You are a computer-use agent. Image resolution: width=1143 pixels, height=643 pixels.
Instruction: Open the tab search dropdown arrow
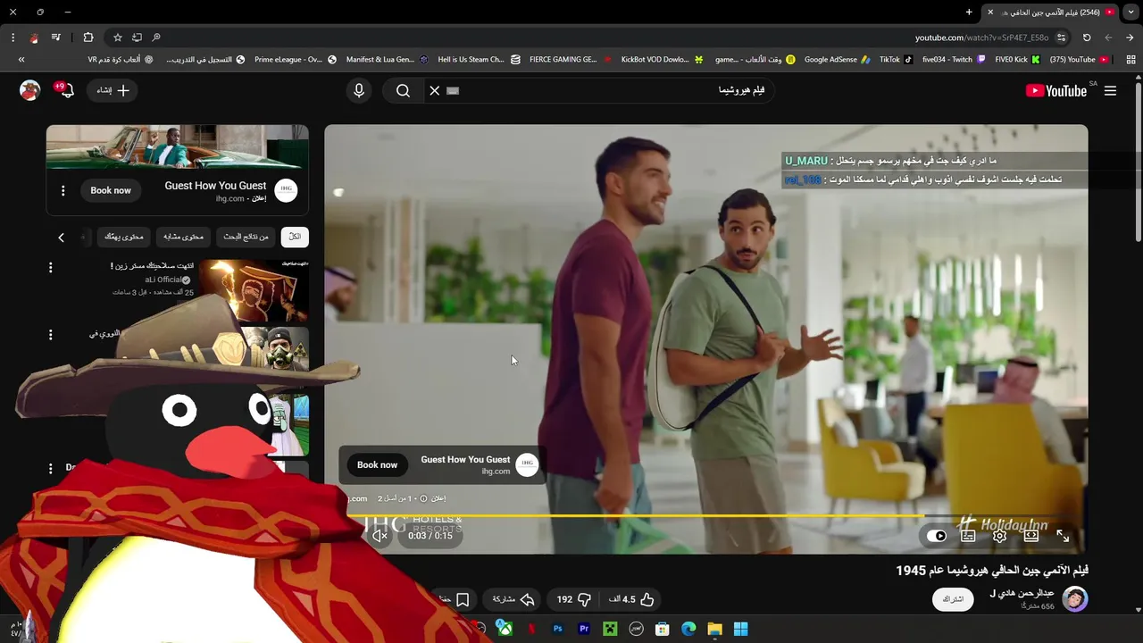point(1130,13)
